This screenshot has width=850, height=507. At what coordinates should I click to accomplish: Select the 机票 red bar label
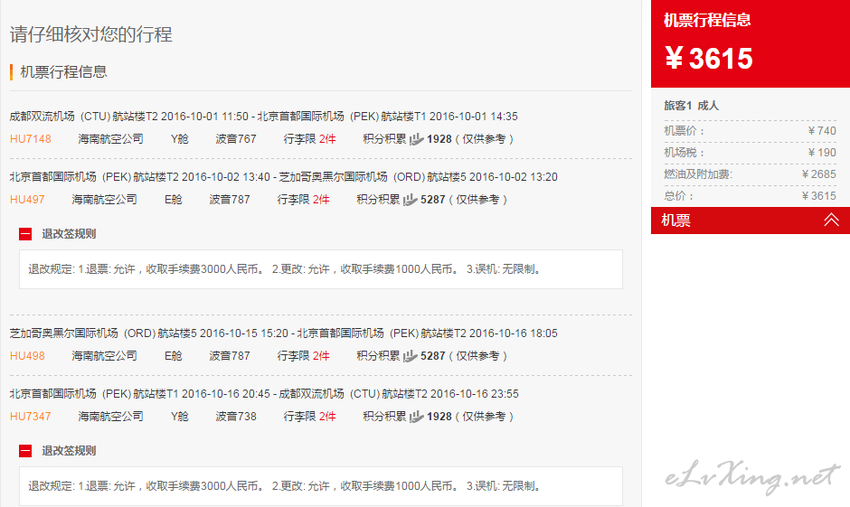pyautogui.click(x=675, y=221)
